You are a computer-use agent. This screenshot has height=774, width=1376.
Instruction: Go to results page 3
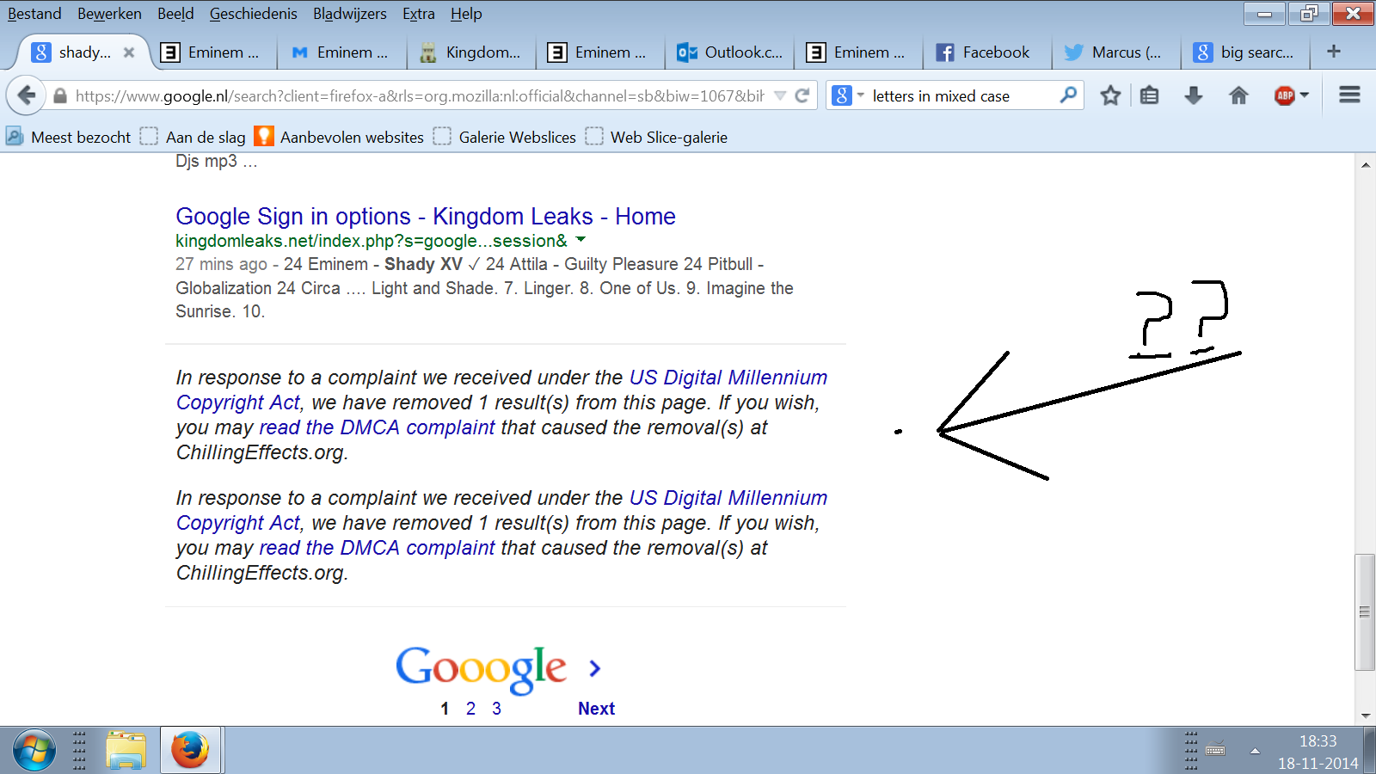pyautogui.click(x=496, y=709)
